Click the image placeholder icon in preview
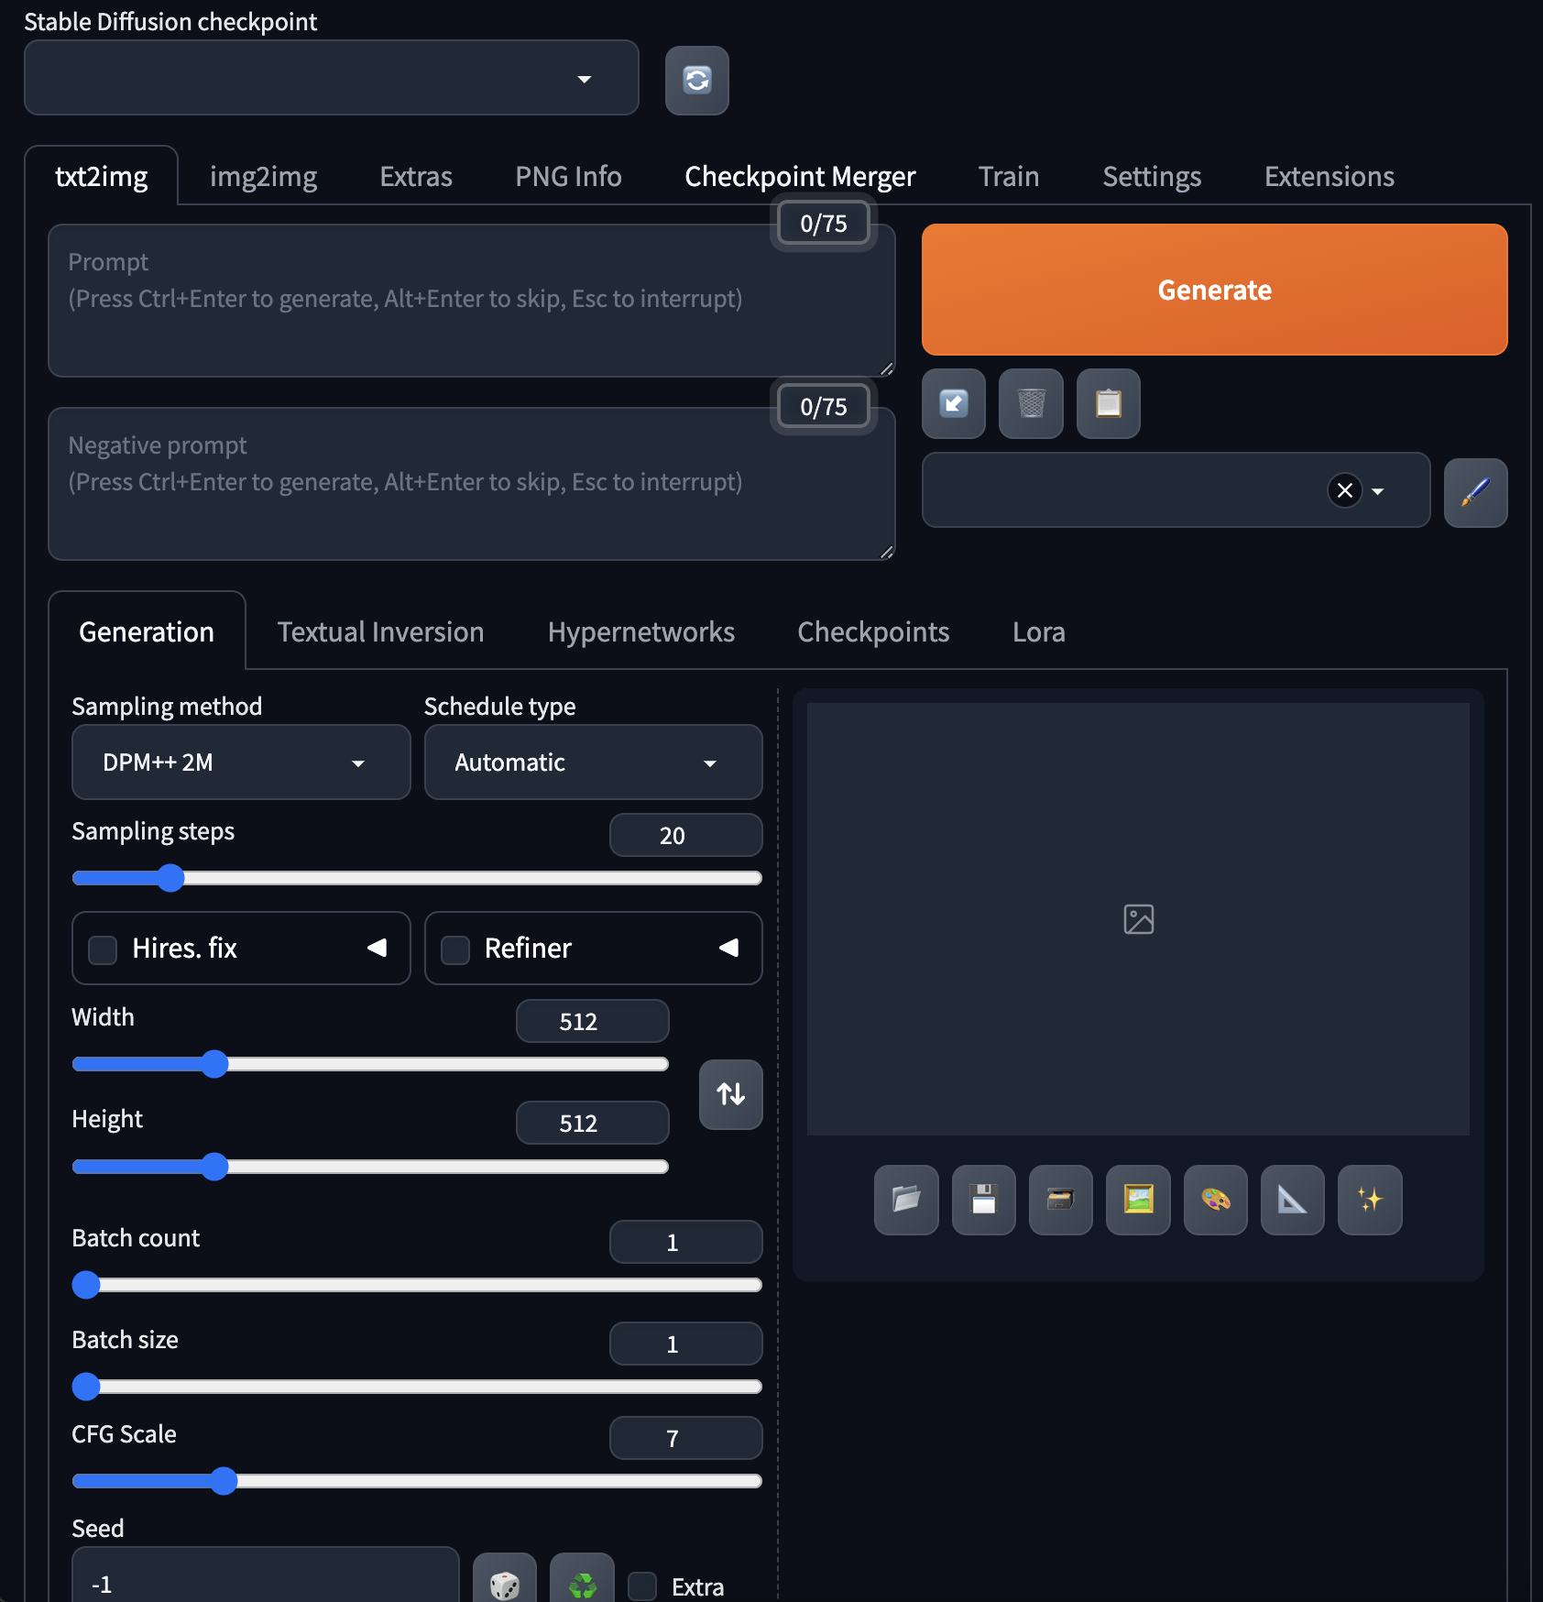This screenshot has height=1602, width=1543. pos(1138,919)
